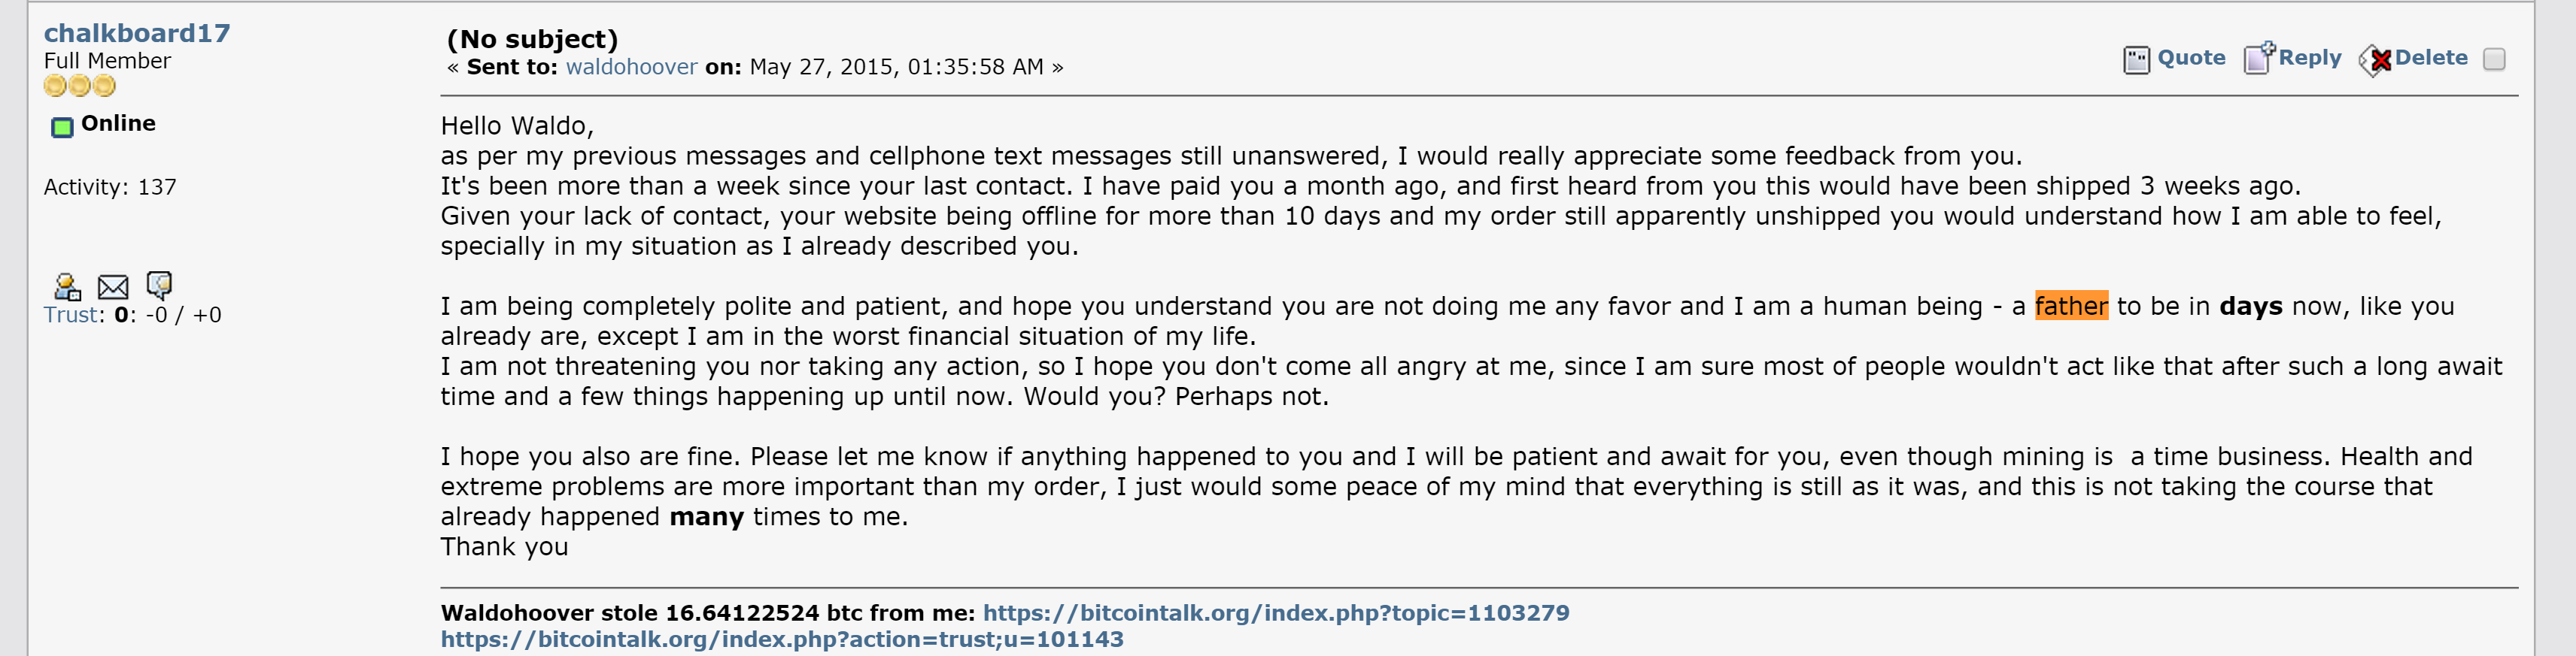The height and width of the screenshot is (656, 2576).
Task: Click the orange highlighted word father
Action: point(2071,306)
